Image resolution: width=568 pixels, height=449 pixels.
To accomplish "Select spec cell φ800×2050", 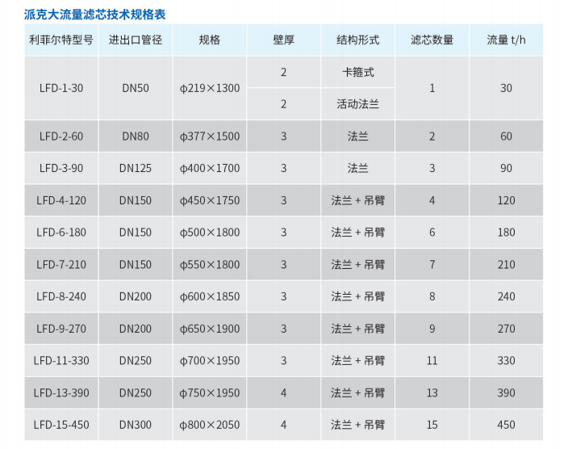I will [210, 425].
